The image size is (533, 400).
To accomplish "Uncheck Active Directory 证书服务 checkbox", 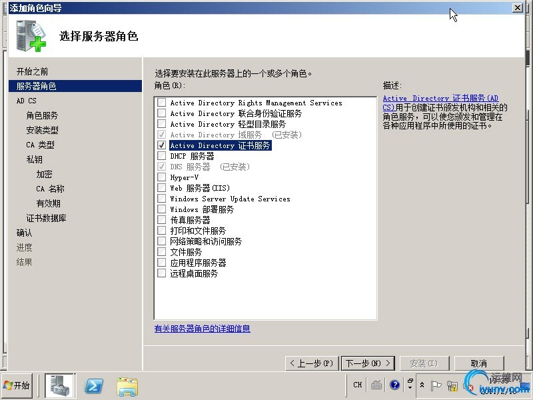I will [162, 145].
